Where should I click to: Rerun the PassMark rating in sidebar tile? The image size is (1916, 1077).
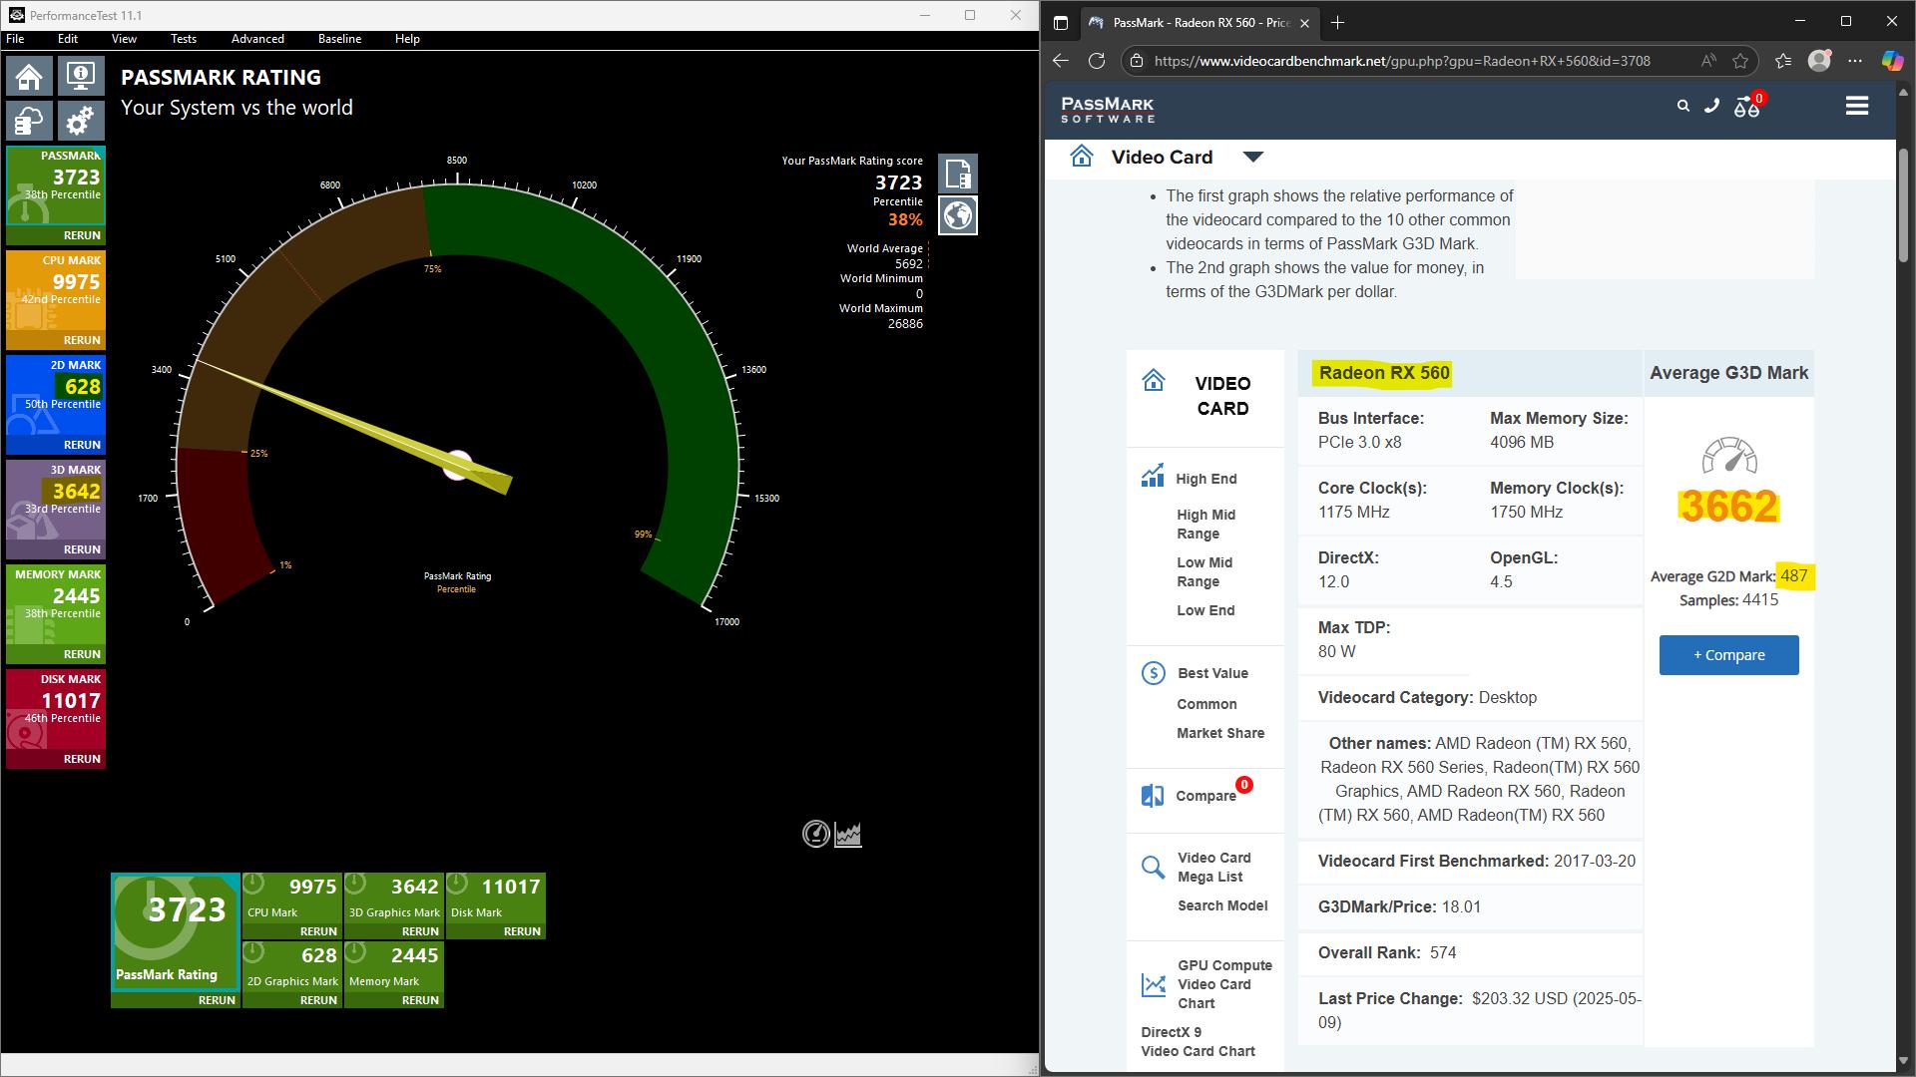pos(82,235)
